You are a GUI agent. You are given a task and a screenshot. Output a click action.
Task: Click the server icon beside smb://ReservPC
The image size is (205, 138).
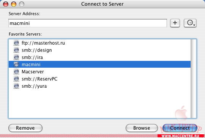(x=16, y=79)
